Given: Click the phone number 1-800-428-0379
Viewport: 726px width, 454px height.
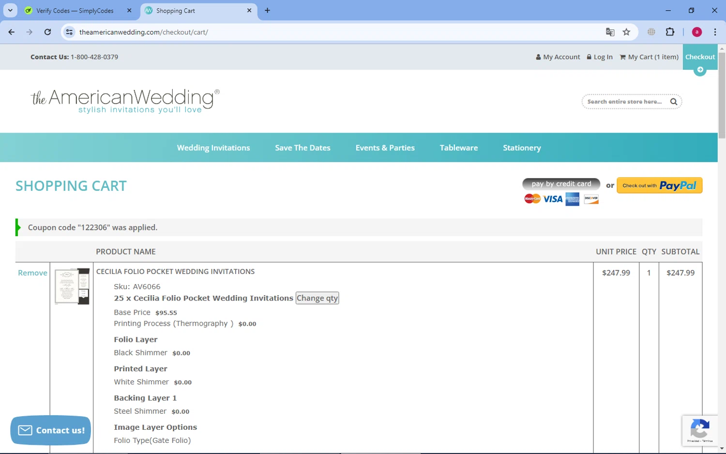Looking at the screenshot, I should [94, 57].
